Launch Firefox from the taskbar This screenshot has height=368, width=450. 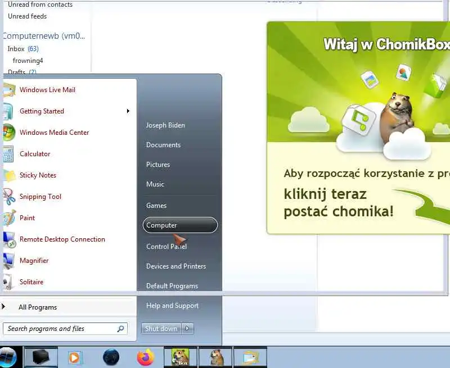click(145, 357)
